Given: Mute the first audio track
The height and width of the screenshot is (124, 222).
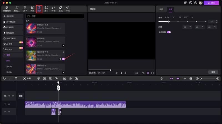Looking at the screenshot, I should (9, 104).
